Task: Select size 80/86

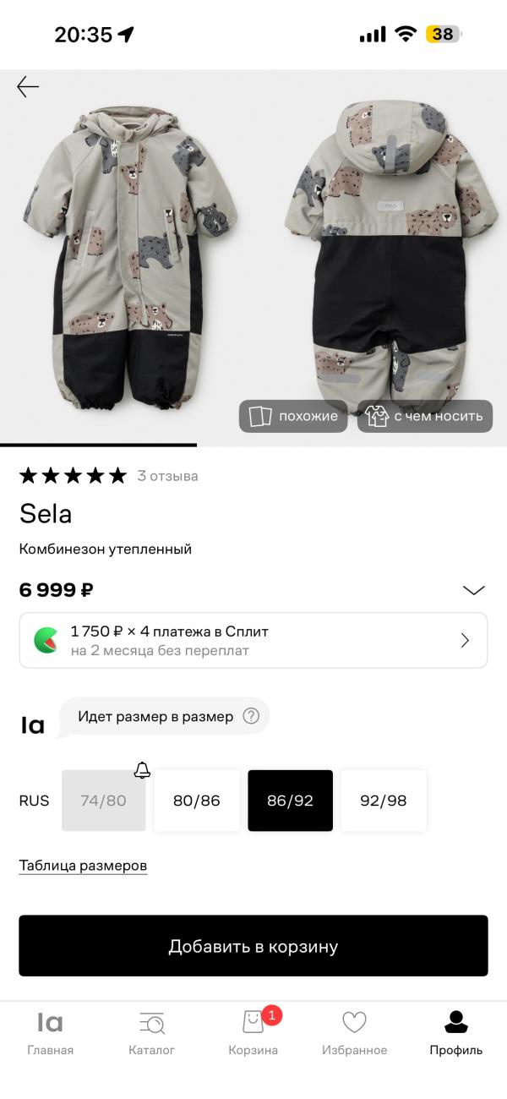Action: [196, 801]
